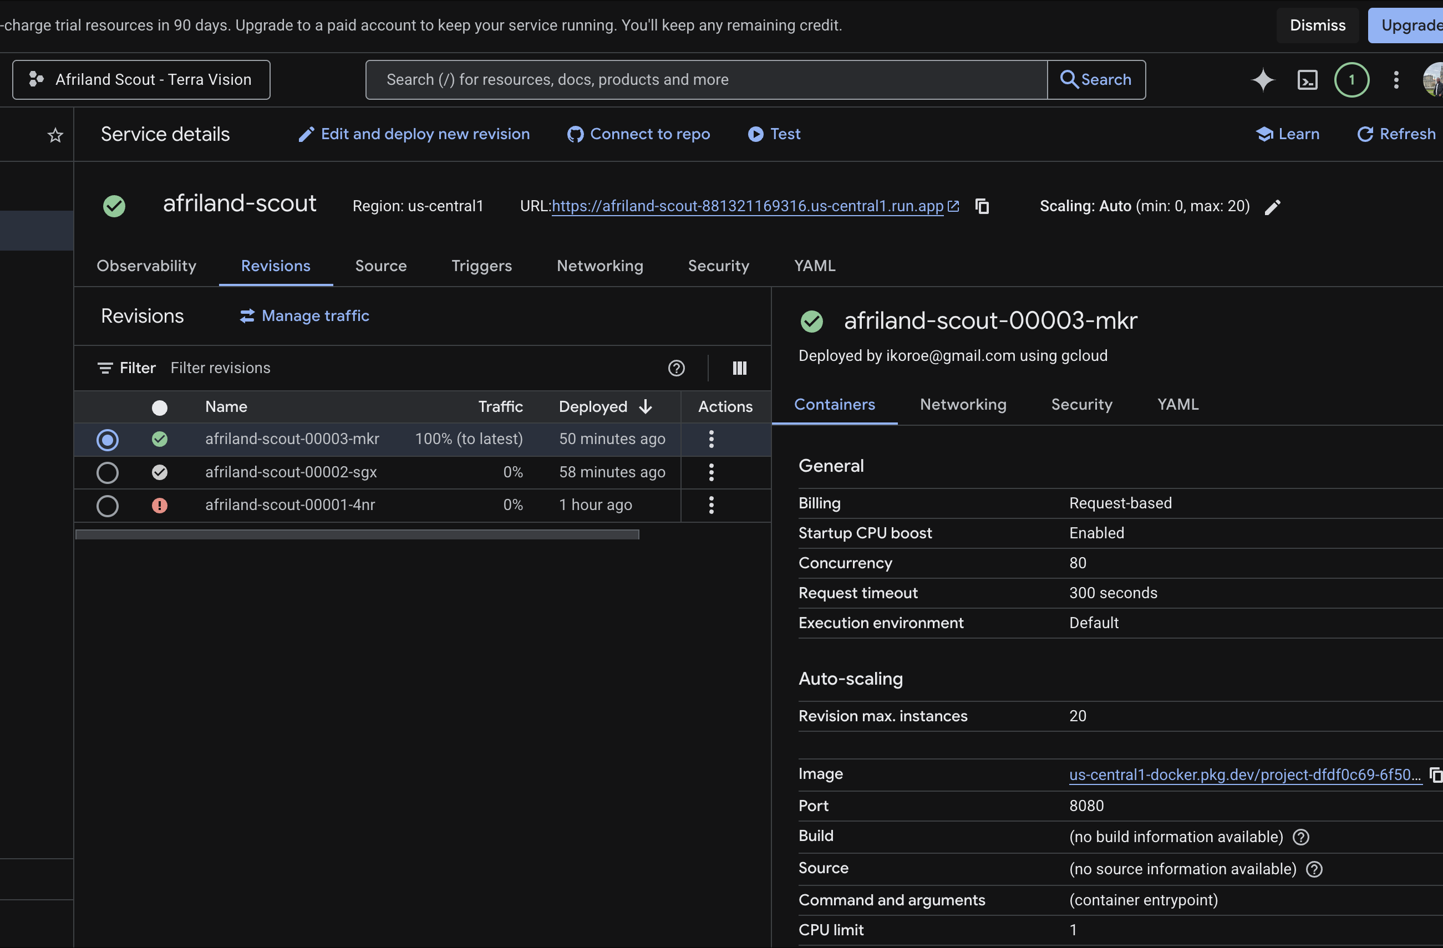This screenshot has height=948, width=1443.
Task: Focus the resources search field
Action: coord(707,79)
